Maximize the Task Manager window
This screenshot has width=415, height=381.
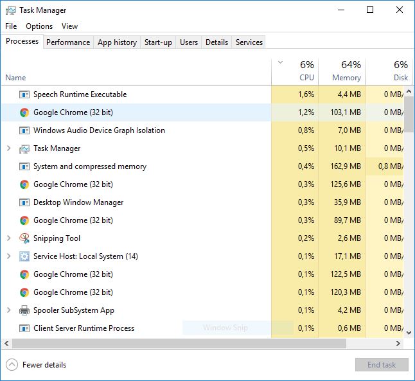coord(370,10)
